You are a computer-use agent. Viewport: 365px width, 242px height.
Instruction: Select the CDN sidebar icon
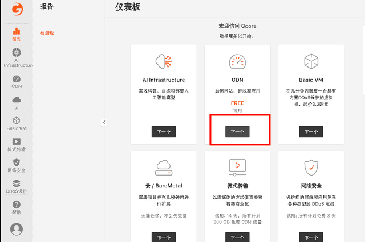pyautogui.click(x=17, y=82)
